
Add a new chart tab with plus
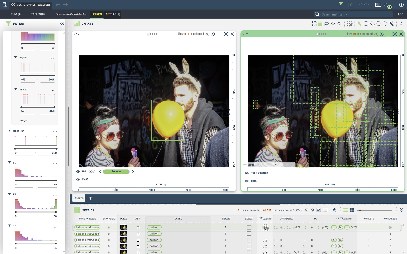click(x=90, y=198)
